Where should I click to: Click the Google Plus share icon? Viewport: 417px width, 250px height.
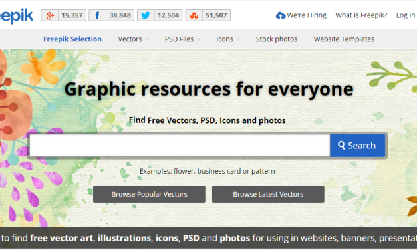[50, 15]
